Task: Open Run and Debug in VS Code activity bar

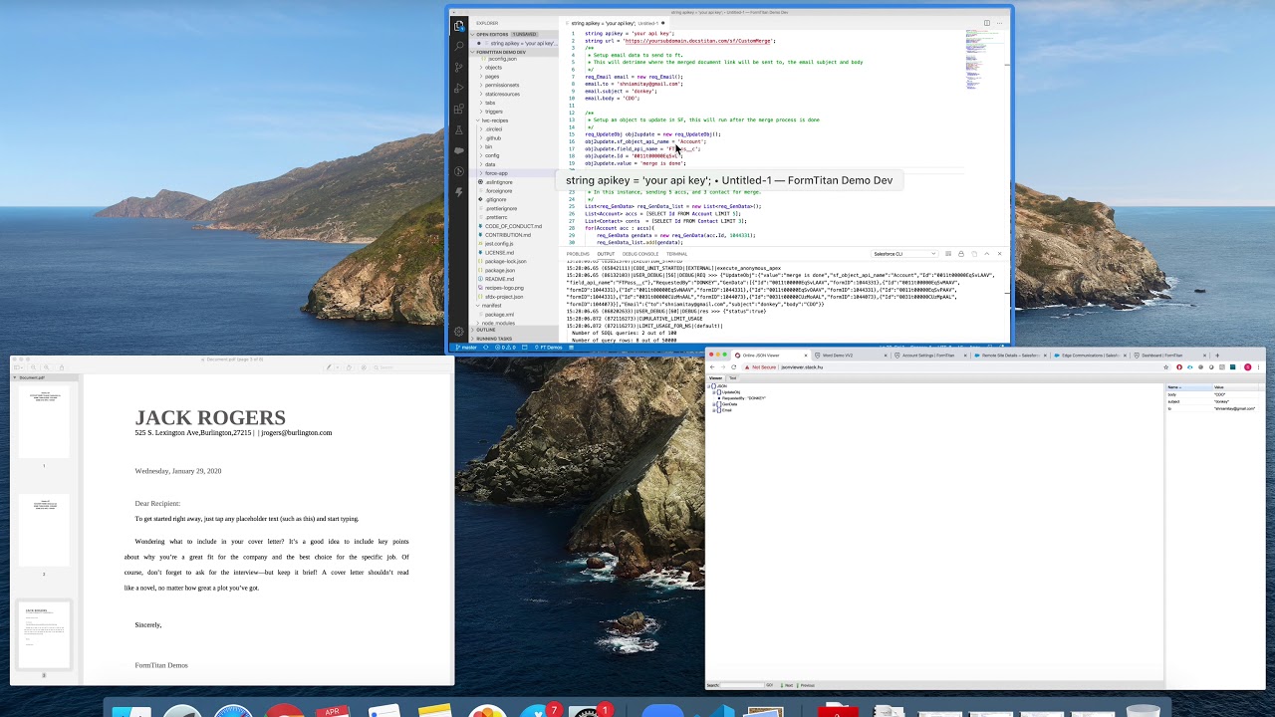Action: [x=458, y=89]
